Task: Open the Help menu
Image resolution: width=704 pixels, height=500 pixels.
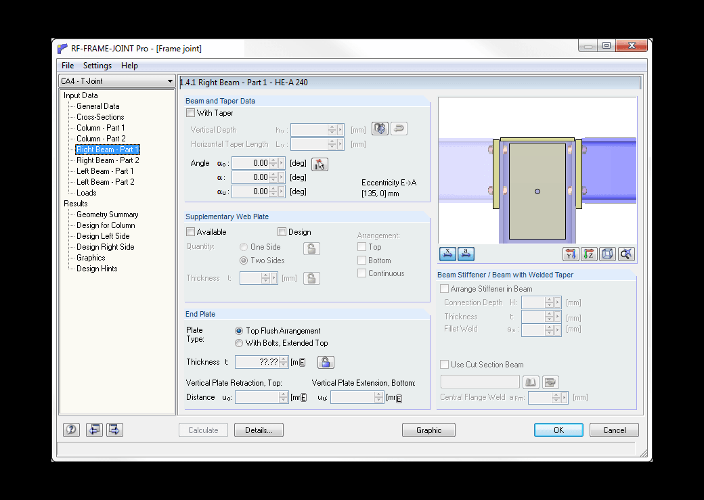Action: (x=129, y=66)
